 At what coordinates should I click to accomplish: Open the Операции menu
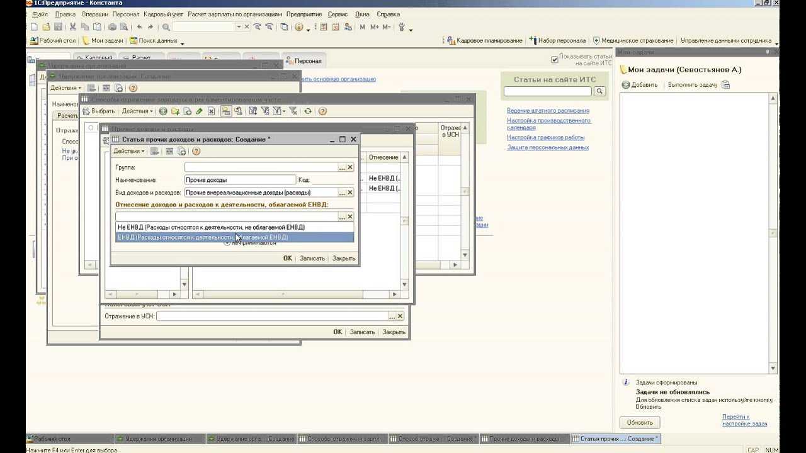point(94,14)
